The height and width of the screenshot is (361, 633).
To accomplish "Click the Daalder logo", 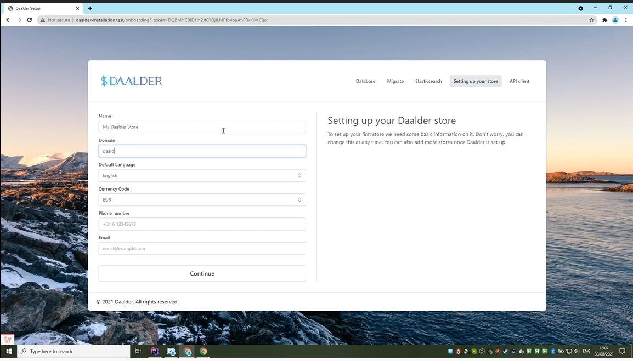I will 131,81.
